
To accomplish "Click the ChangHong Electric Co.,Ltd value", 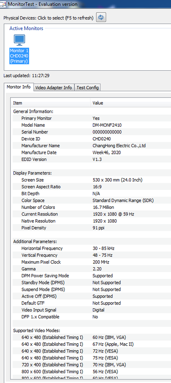I will tap(119, 145).
